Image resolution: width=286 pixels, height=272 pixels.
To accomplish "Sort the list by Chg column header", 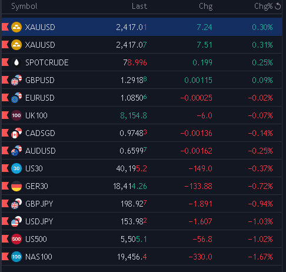I will pyautogui.click(x=205, y=6).
